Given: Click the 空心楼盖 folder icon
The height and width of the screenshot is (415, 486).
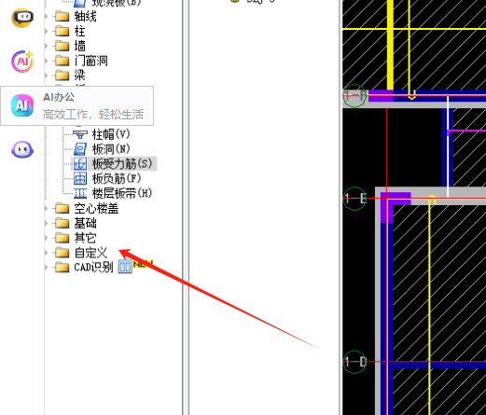Looking at the screenshot, I should (62, 208).
